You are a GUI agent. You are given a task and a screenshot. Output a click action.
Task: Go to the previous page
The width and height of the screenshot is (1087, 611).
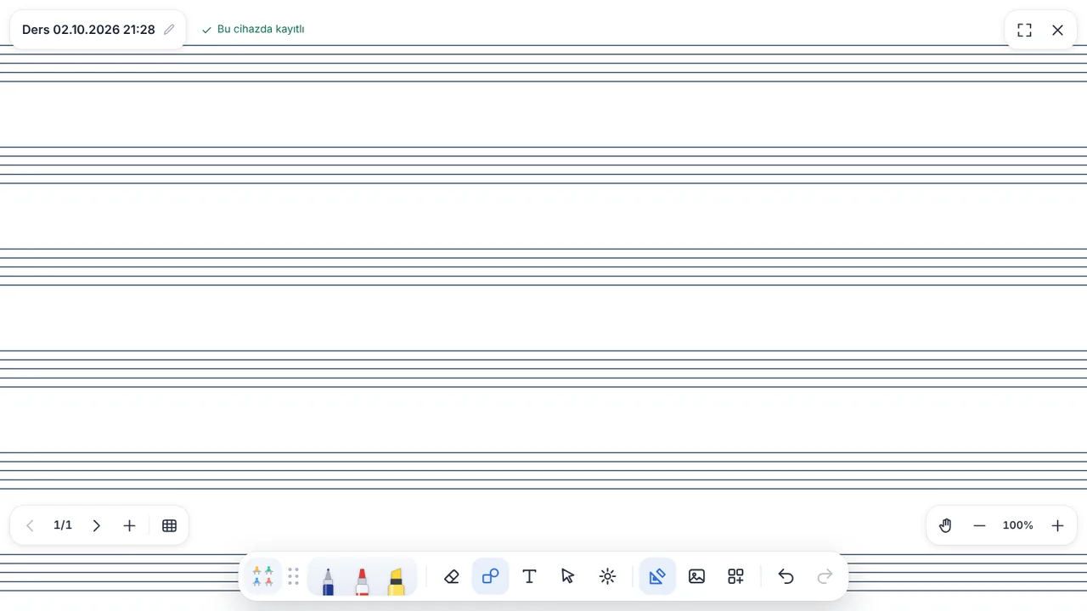(x=30, y=525)
